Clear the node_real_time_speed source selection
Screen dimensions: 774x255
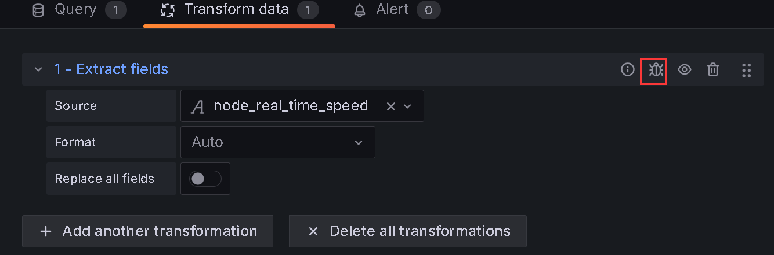(391, 106)
